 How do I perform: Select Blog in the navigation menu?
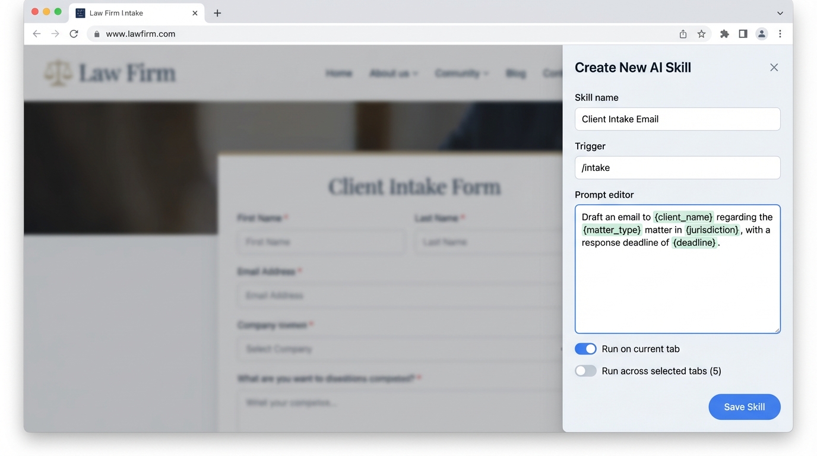pyautogui.click(x=516, y=73)
